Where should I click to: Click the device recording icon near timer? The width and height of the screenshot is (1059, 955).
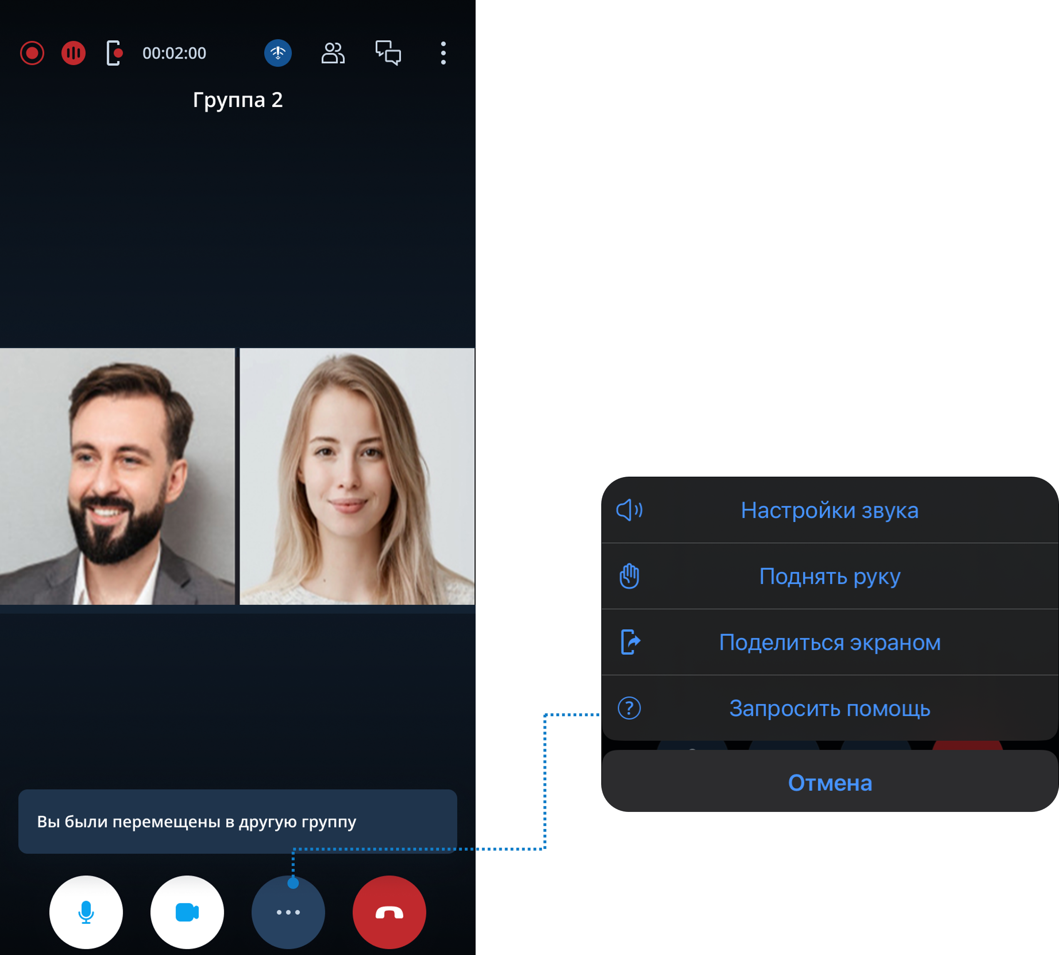[x=114, y=53]
